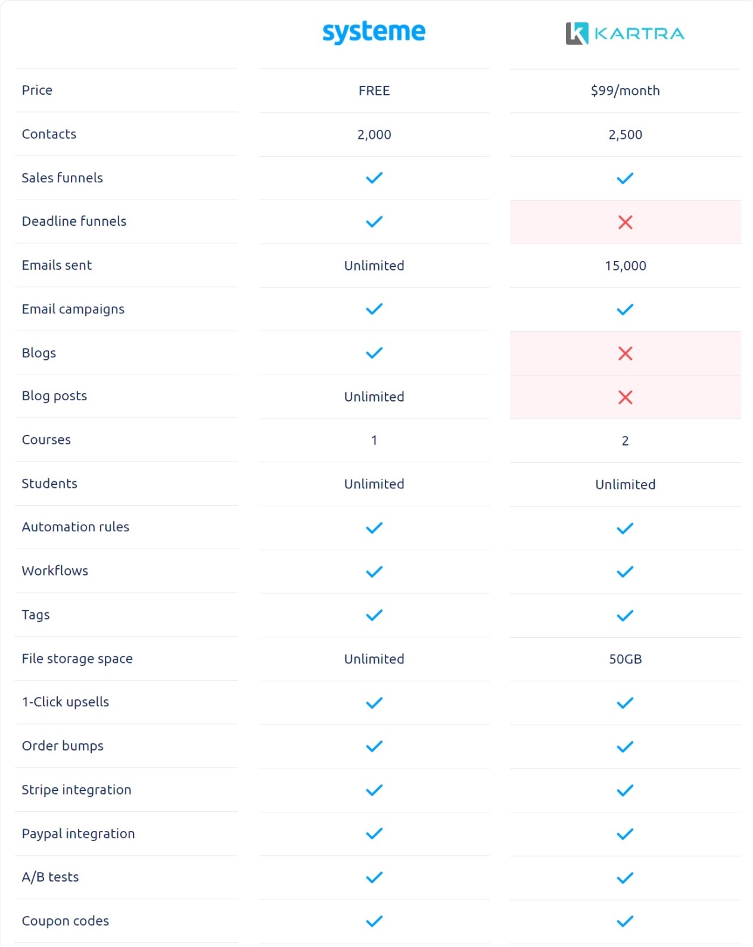Click Kartra checkmark for Coupon codes
The image size is (753, 947).
[x=625, y=921]
